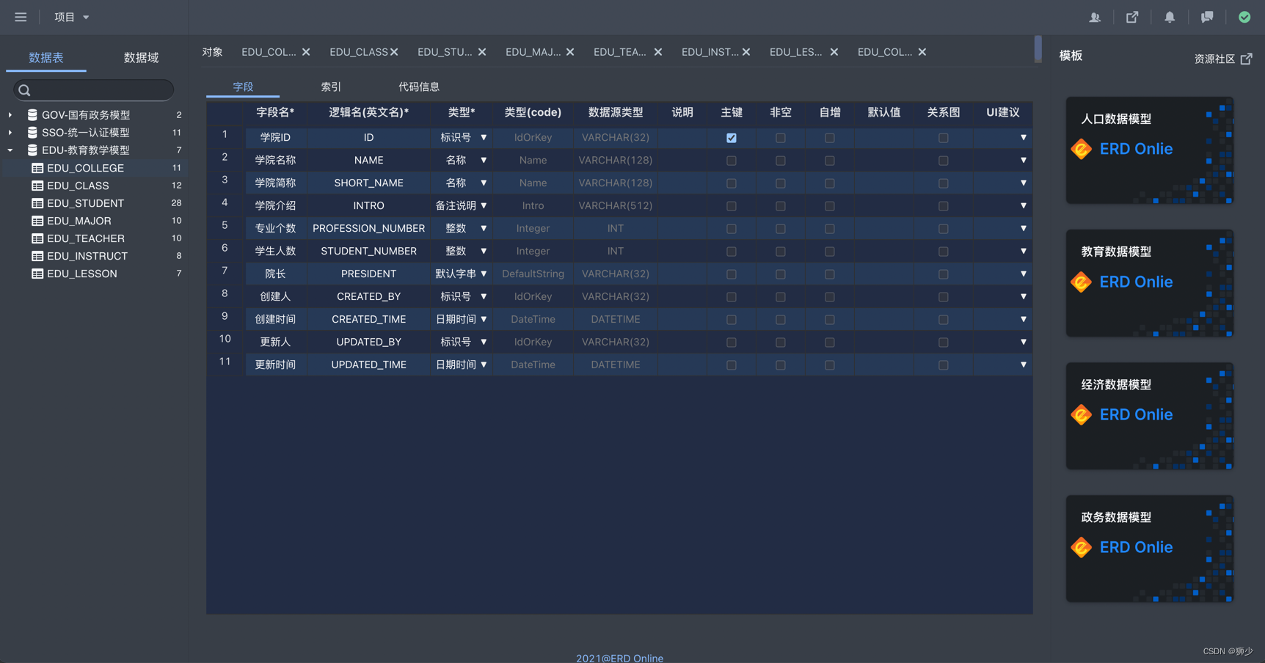Open 项目 project dropdown
The width and height of the screenshot is (1265, 663).
[72, 17]
